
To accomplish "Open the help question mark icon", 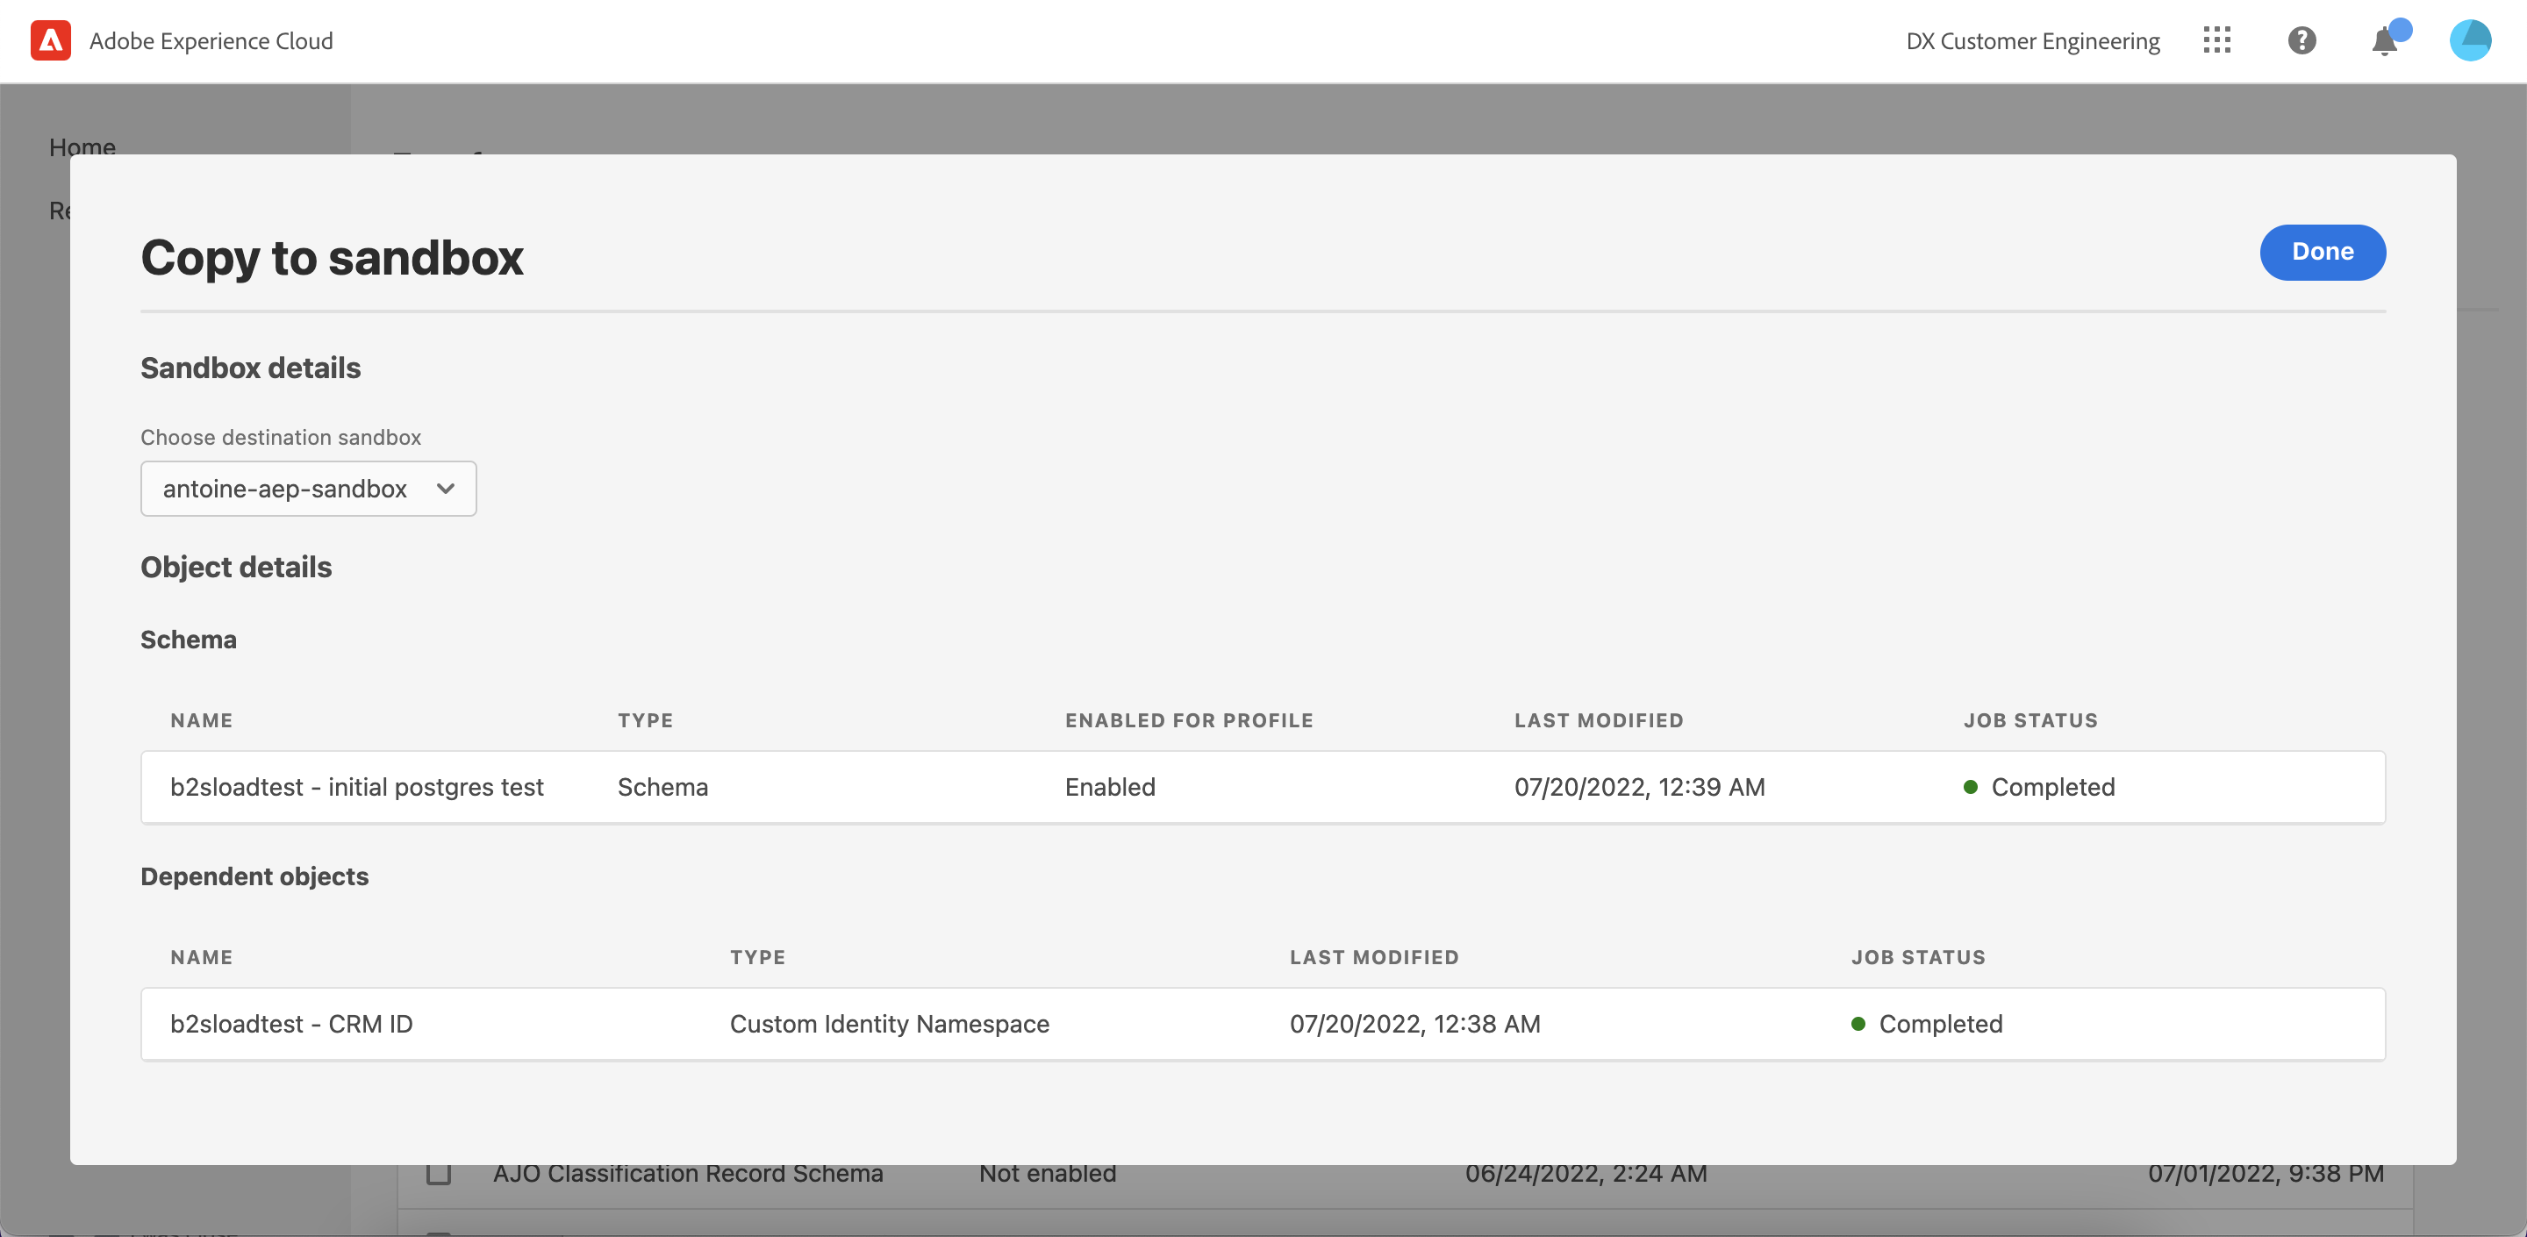I will [x=2302, y=40].
